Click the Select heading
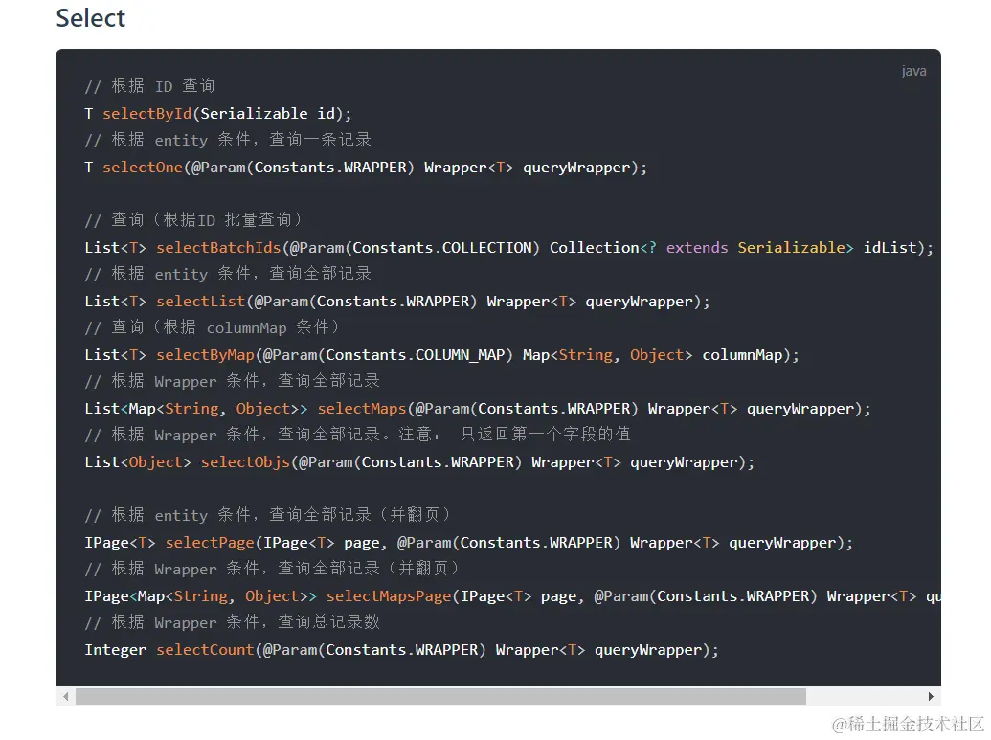Viewport: 991px width, 740px height. pos(90,17)
